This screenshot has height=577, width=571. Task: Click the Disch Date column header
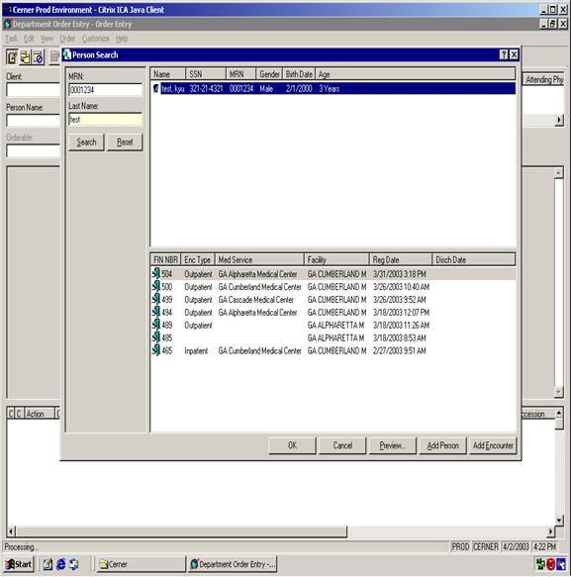coord(473,259)
